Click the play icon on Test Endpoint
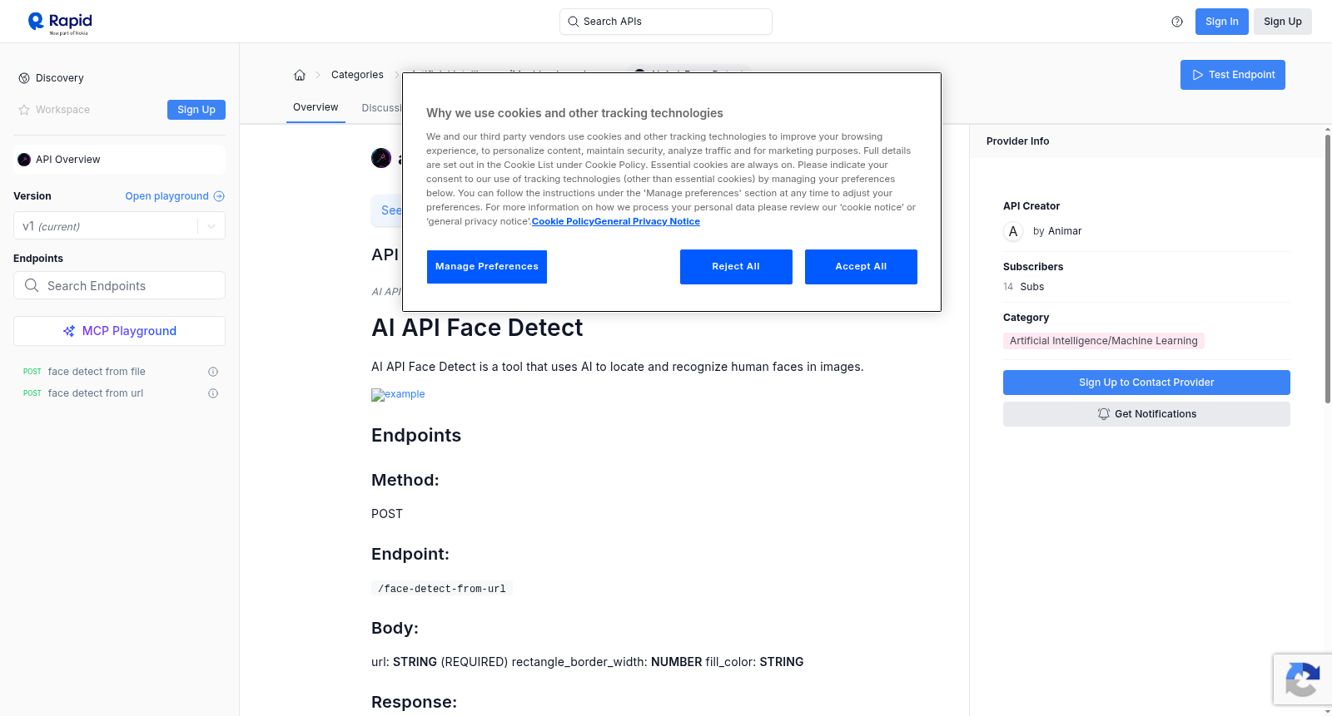The width and height of the screenshot is (1332, 716). pyautogui.click(x=1198, y=75)
